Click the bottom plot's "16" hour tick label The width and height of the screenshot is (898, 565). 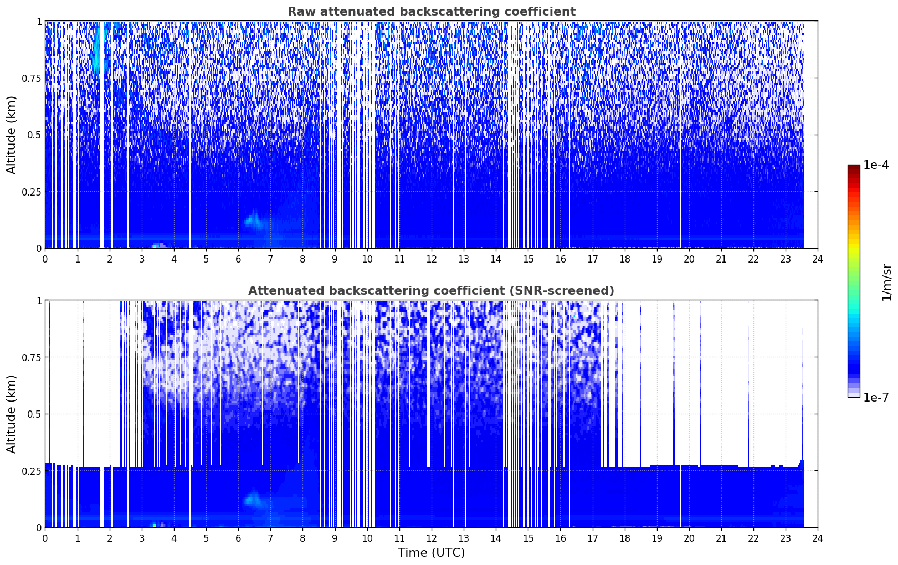click(x=560, y=538)
